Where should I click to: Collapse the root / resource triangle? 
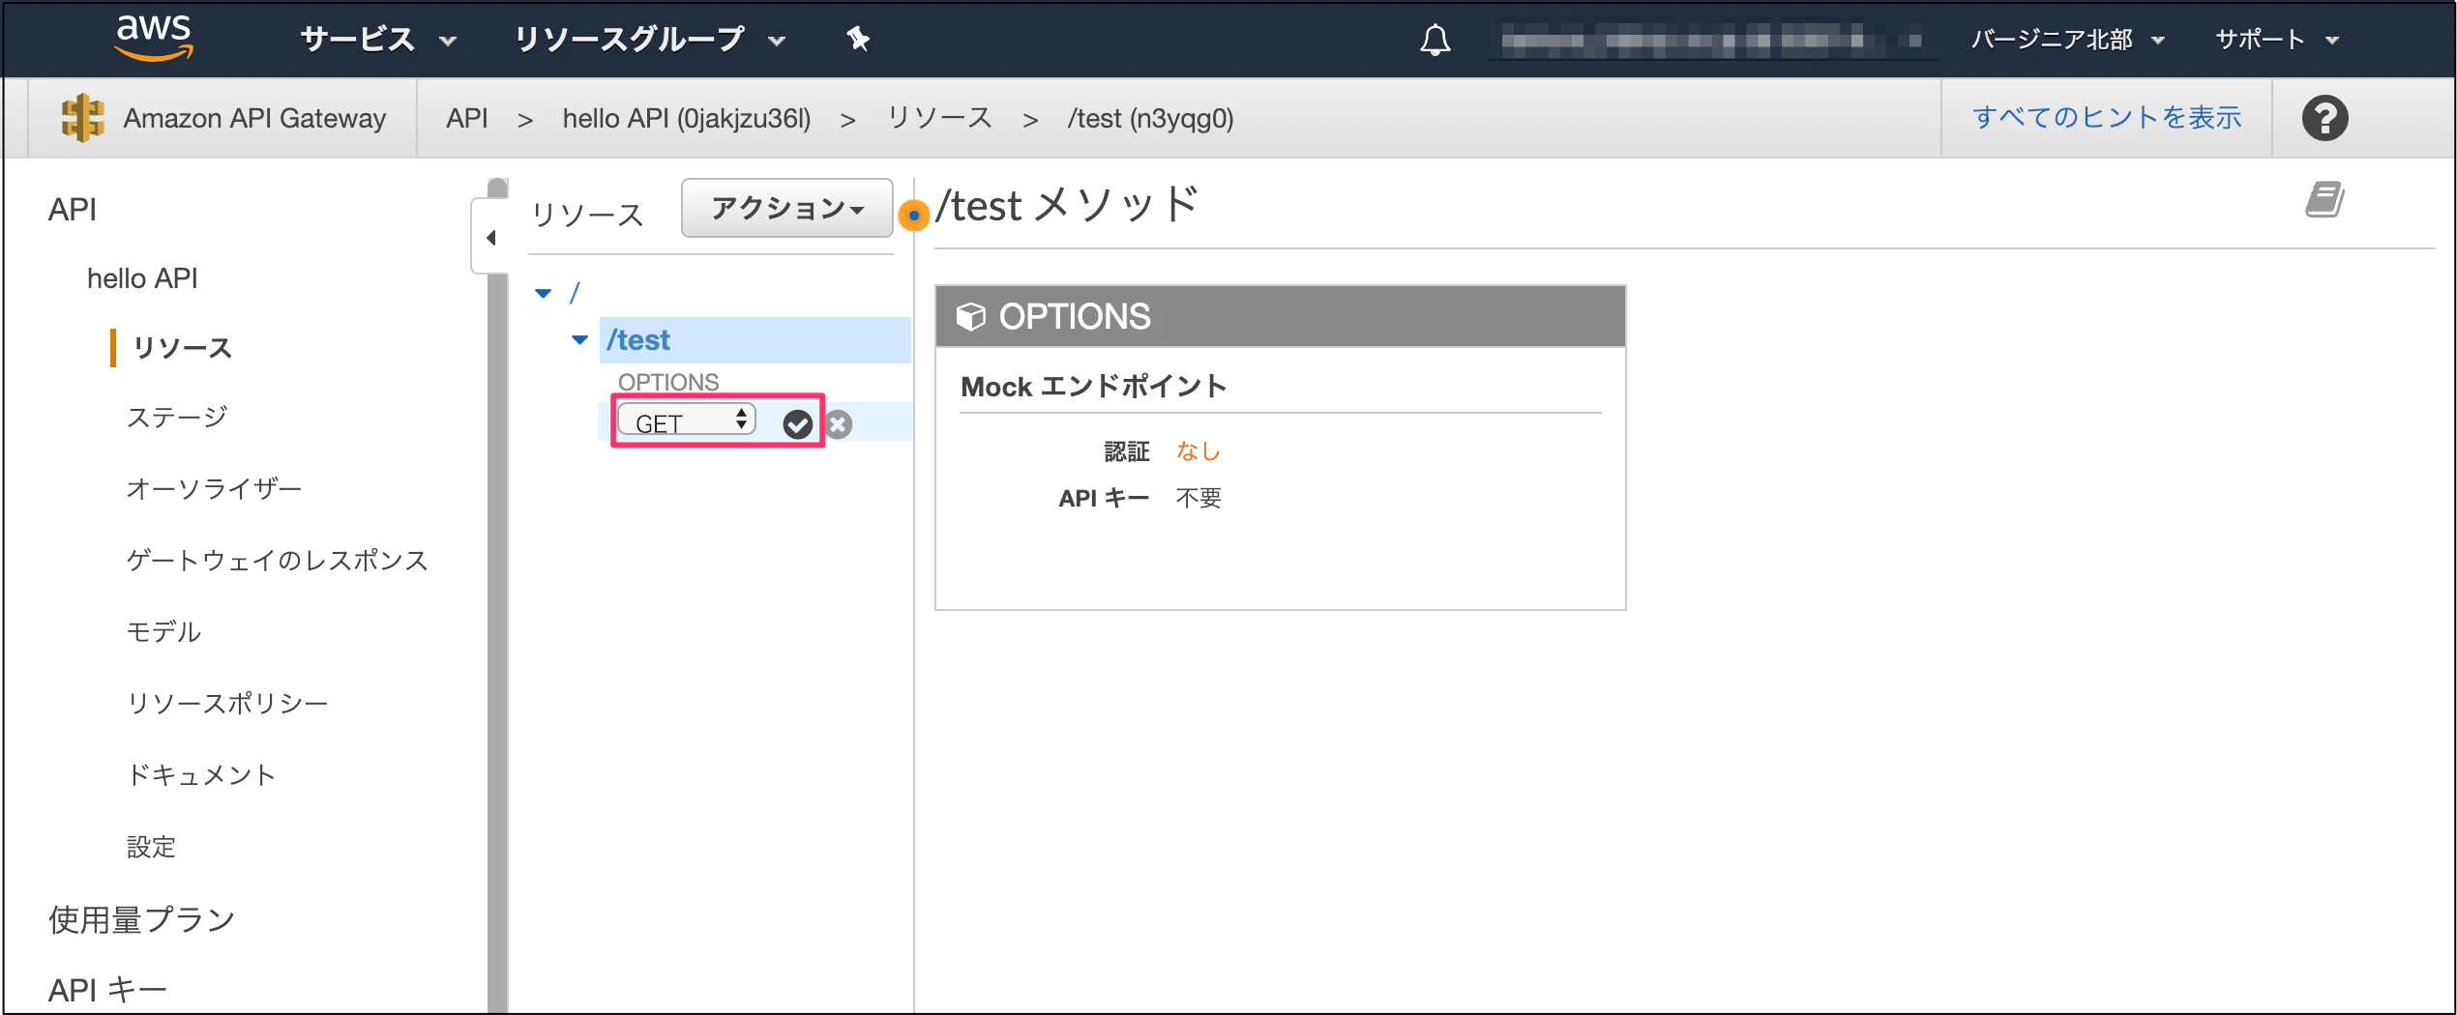[544, 293]
